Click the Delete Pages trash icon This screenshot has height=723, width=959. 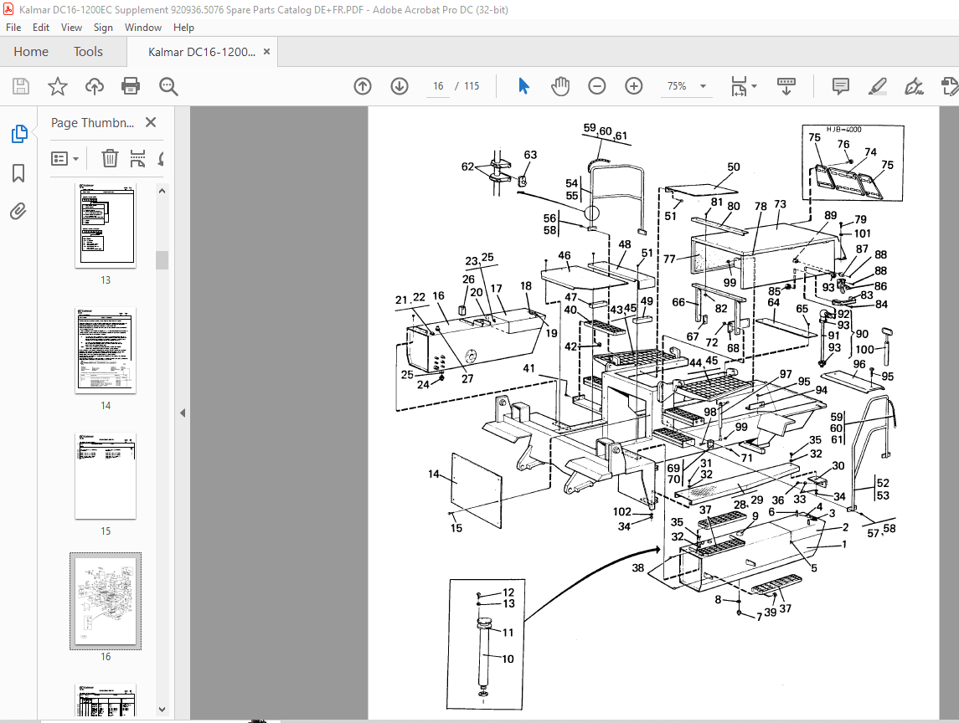tap(110, 158)
